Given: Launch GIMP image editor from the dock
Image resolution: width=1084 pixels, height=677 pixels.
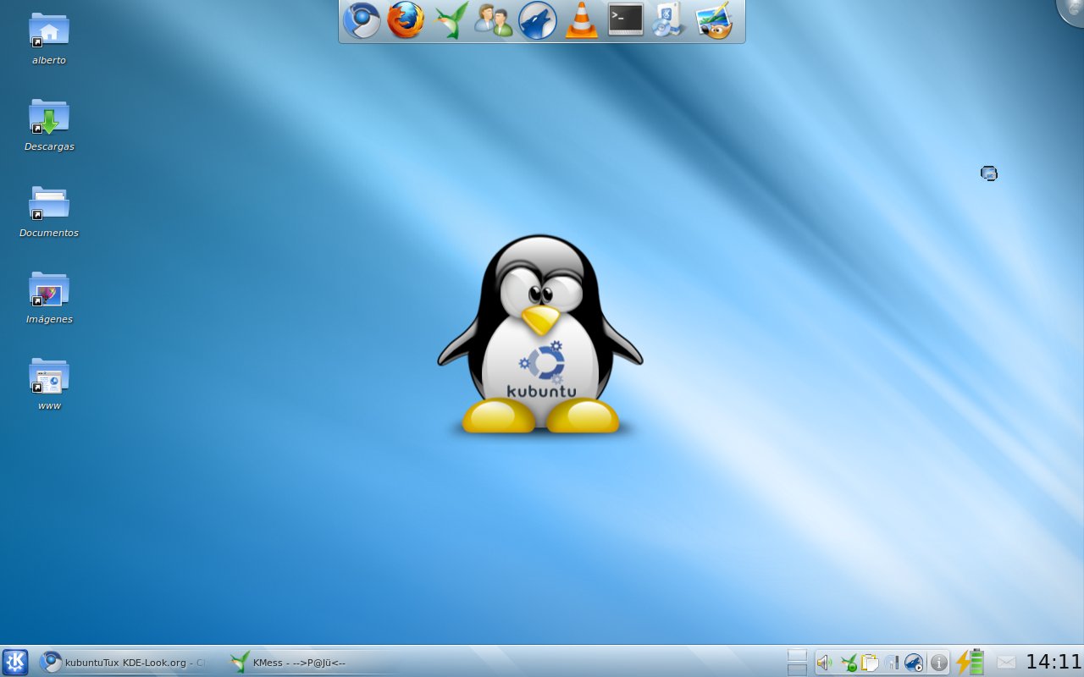Looking at the screenshot, I should click(x=714, y=20).
